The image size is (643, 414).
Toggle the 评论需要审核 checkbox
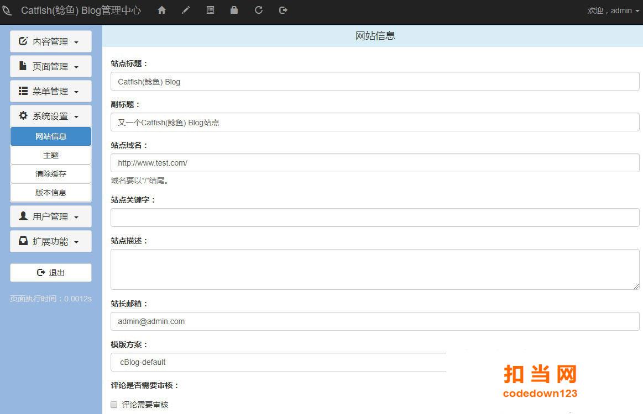pyautogui.click(x=114, y=405)
